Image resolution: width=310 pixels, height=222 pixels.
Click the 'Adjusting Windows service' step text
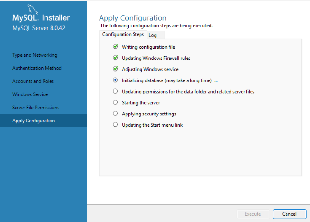click(x=150, y=69)
